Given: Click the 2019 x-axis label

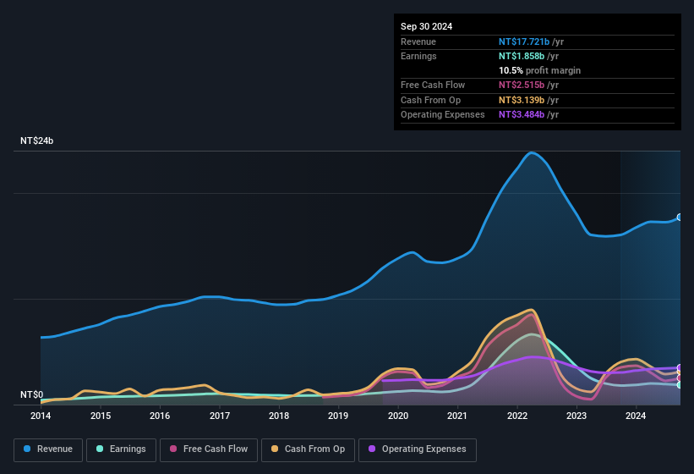Looking at the screenshot, I should coord(338,416).
